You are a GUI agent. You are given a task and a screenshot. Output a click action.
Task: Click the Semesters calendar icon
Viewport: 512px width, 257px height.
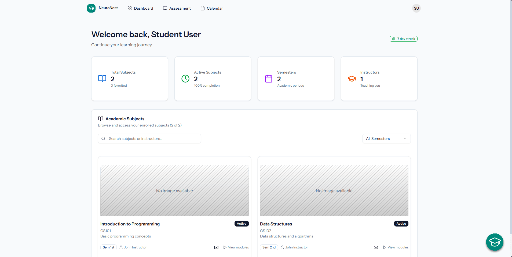tap(269, 79)
